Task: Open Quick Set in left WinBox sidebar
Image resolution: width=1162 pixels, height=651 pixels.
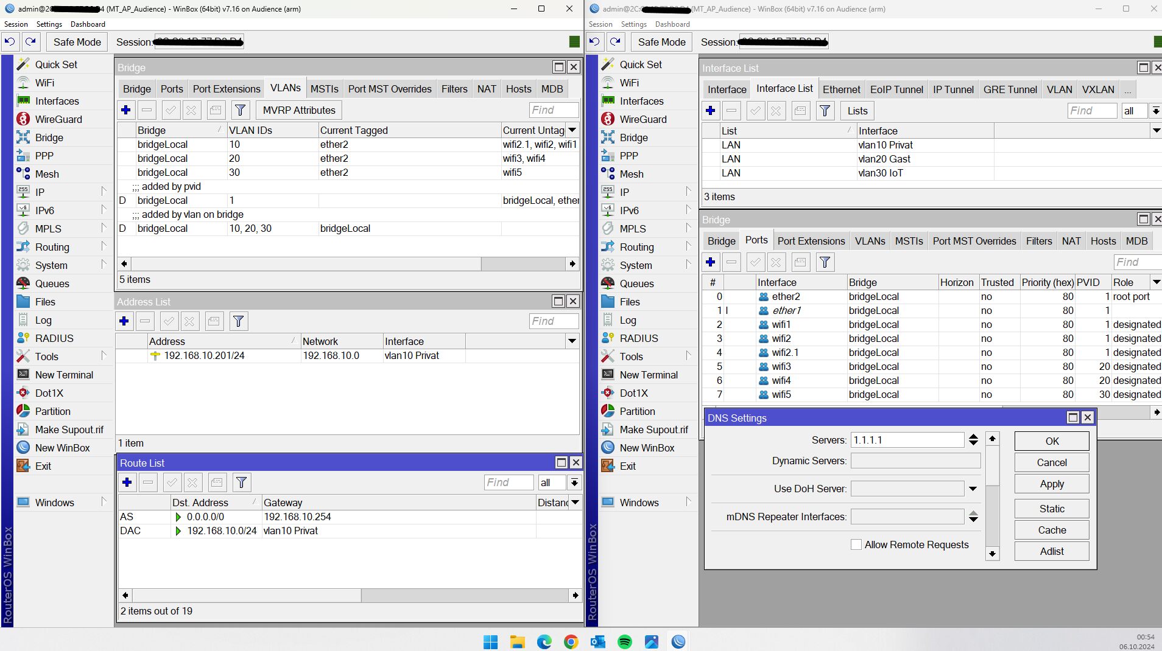Action: 56,64
